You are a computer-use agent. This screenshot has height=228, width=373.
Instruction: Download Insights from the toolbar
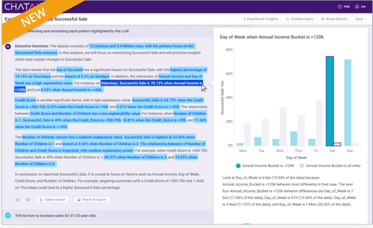[x=261, y=19]
